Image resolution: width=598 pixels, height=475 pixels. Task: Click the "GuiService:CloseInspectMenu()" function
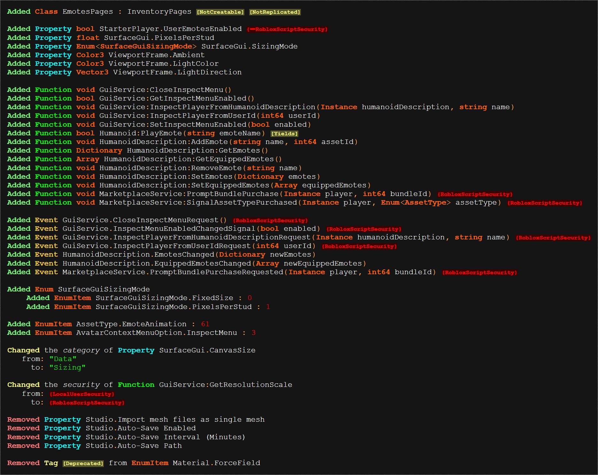click(x=165, y=90)
